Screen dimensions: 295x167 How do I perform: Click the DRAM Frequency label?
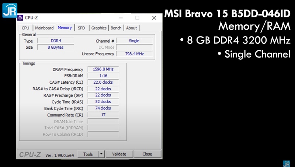coord(68,70)
